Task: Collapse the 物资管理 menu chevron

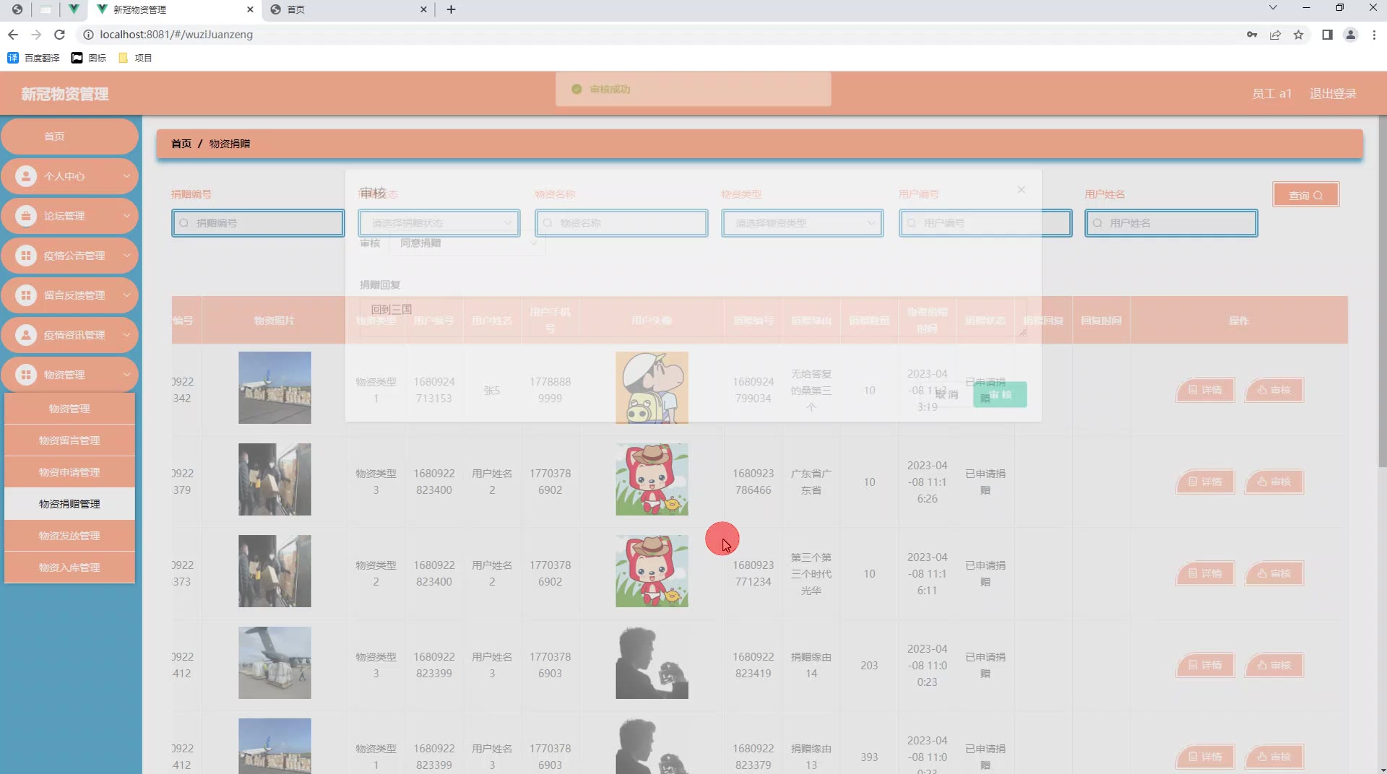Action: (126, 375)
